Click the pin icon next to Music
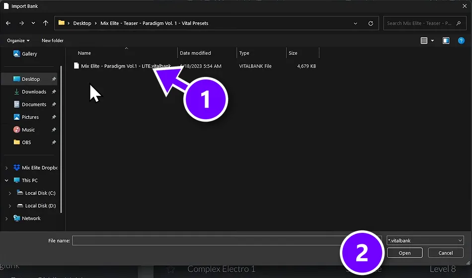Viewport: 472px width, 278px height. (x=54, y=130)
